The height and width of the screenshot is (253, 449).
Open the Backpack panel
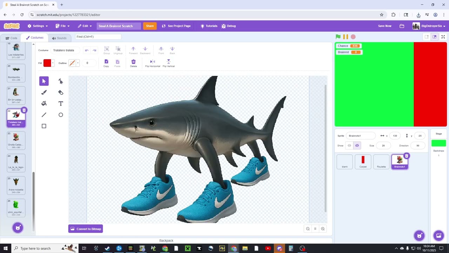click(166, 241)
